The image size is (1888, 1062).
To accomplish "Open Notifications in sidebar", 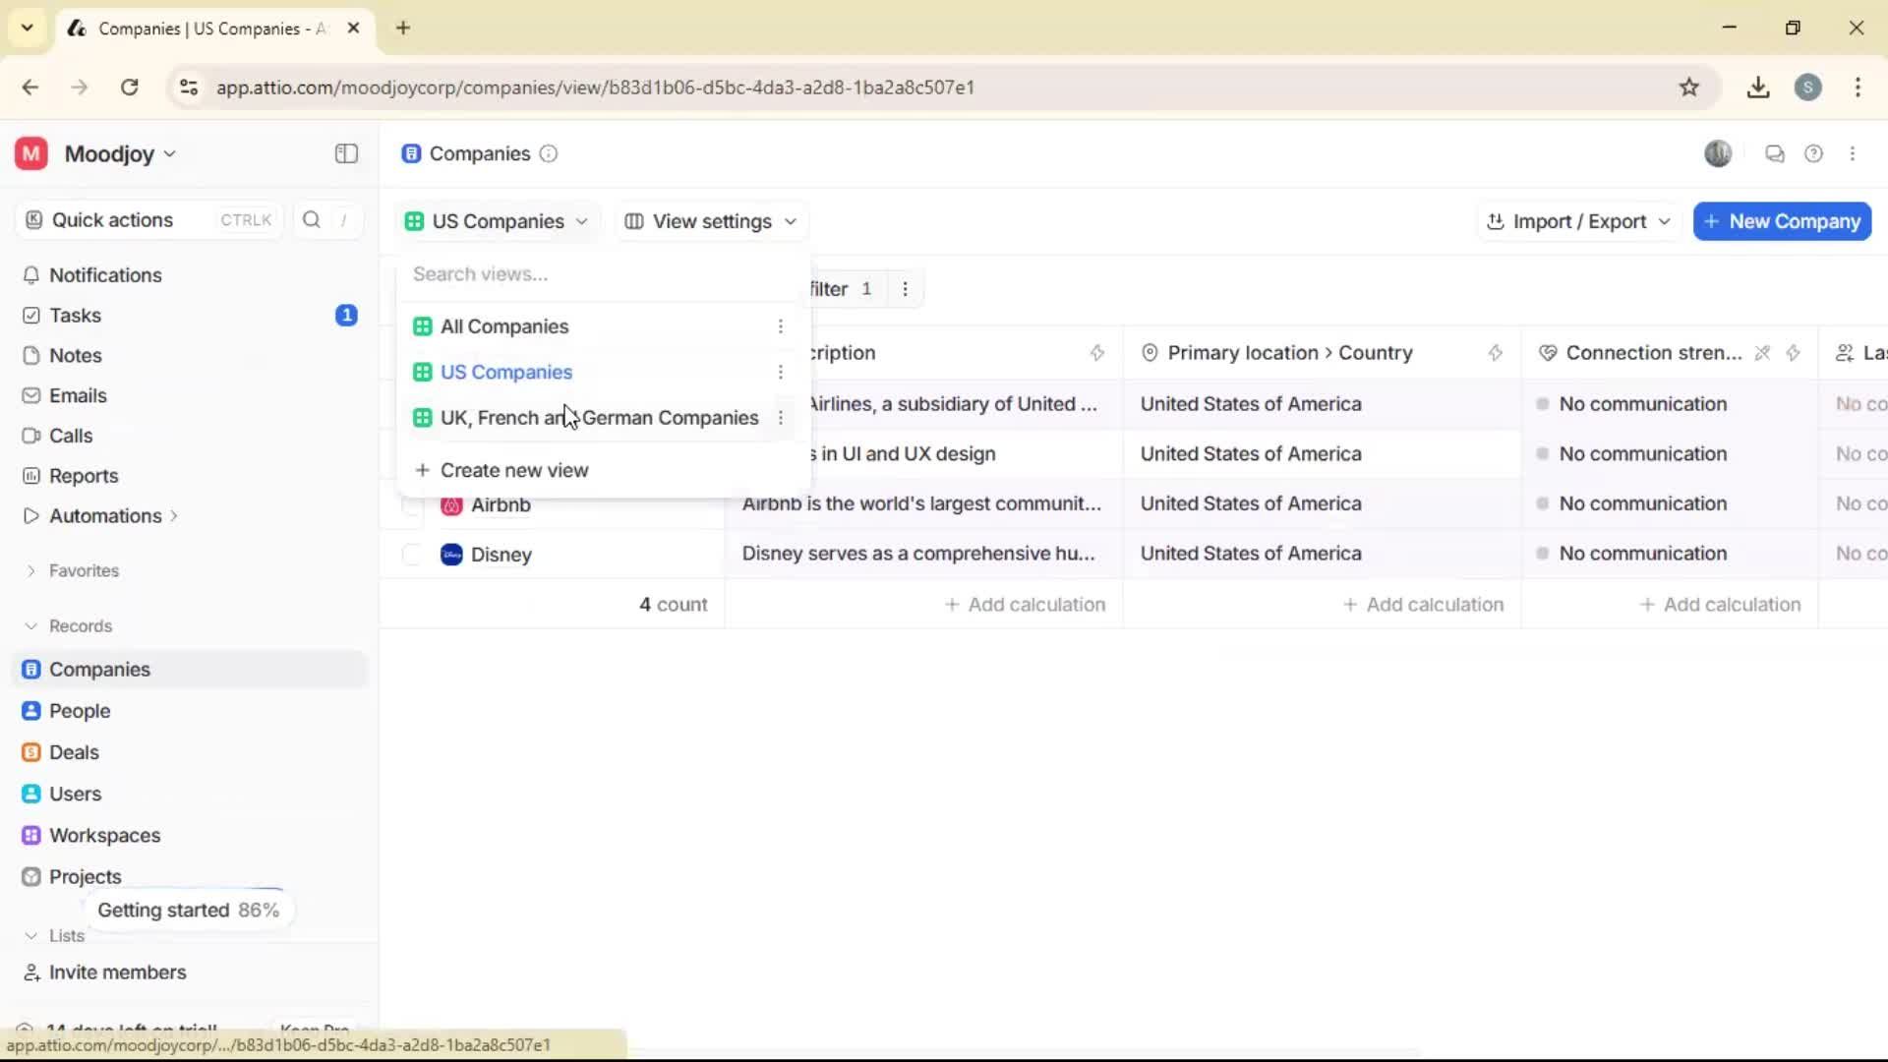I will click(105, 275).
